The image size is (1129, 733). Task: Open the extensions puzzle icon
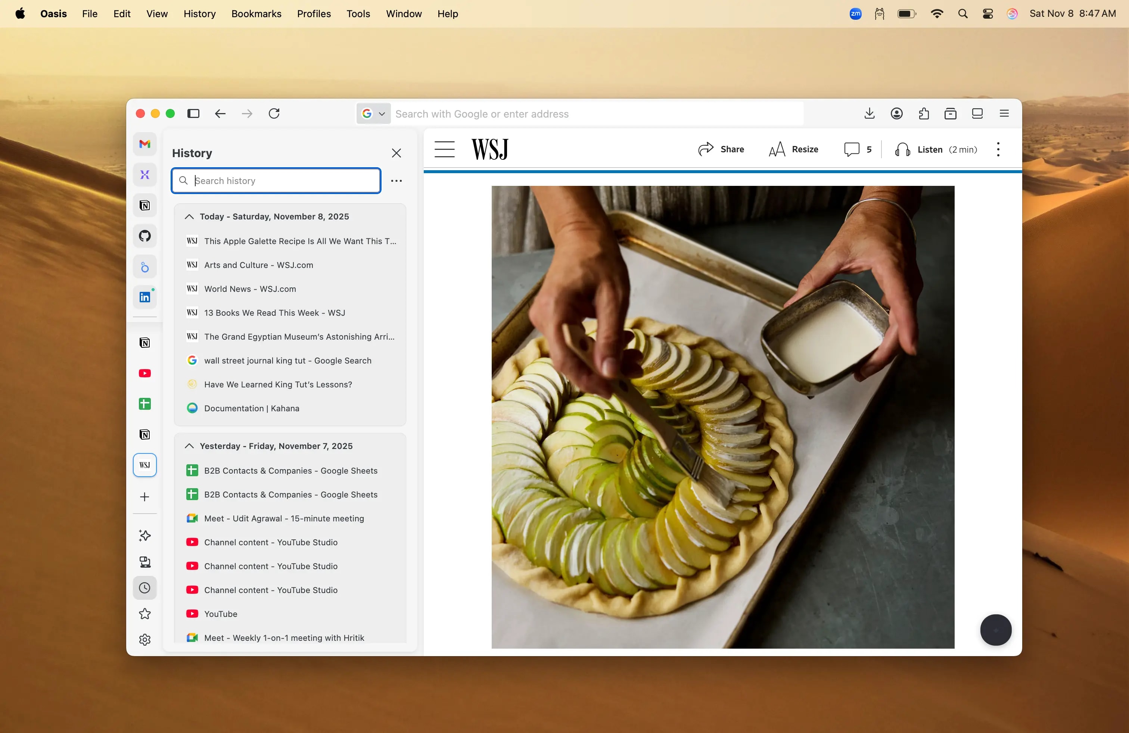pyautogui.click(x=923, y=113)
